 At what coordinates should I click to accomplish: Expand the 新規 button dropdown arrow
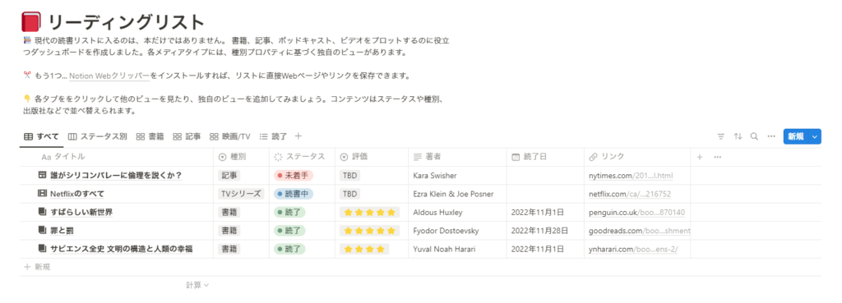tap(815, 137)
